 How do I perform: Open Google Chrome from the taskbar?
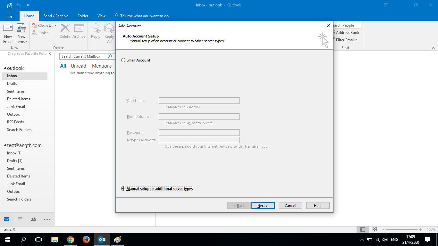71,240
